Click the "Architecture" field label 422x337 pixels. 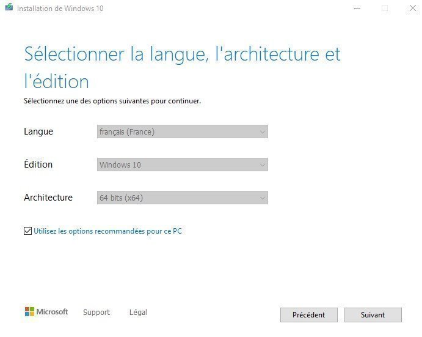click(48, 198)
